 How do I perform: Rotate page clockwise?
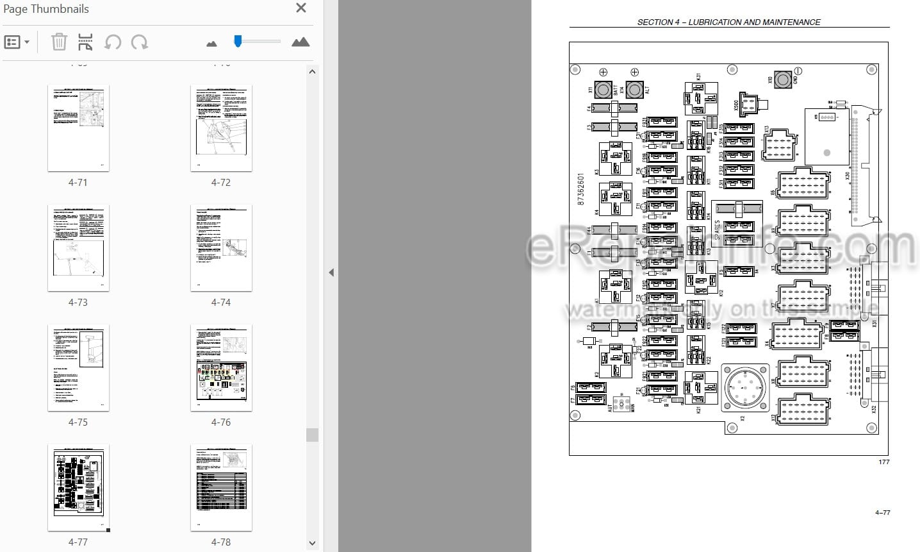click(139, 42)
